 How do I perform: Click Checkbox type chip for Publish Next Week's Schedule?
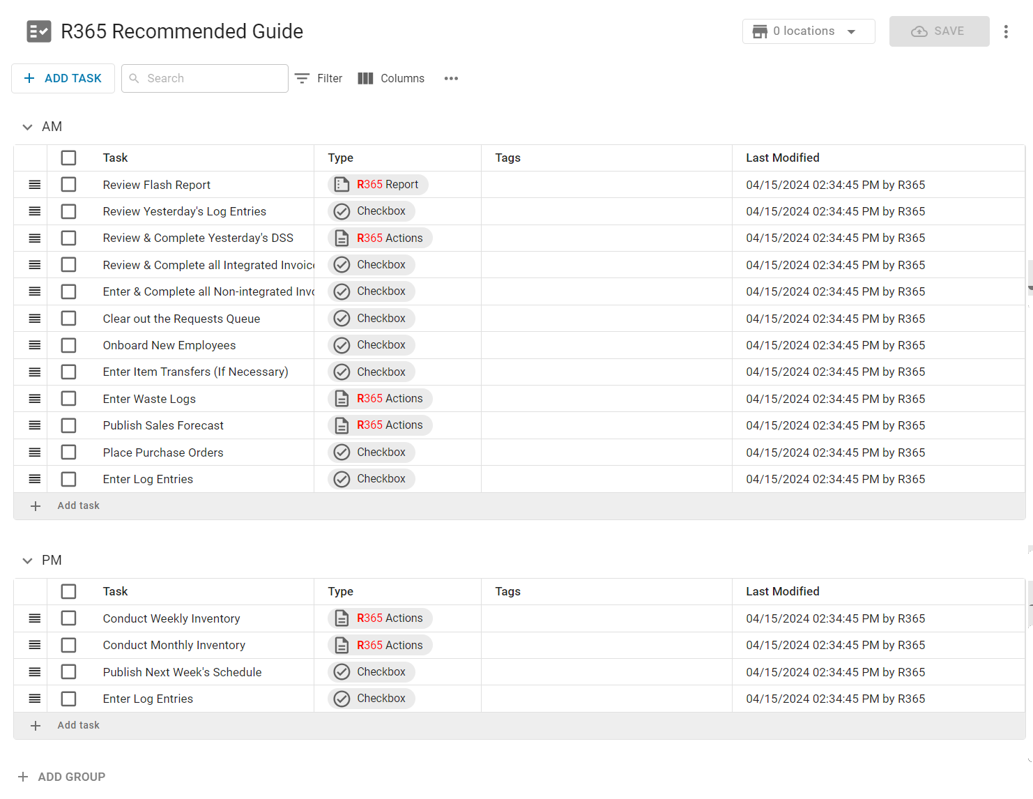coord(372,672)
